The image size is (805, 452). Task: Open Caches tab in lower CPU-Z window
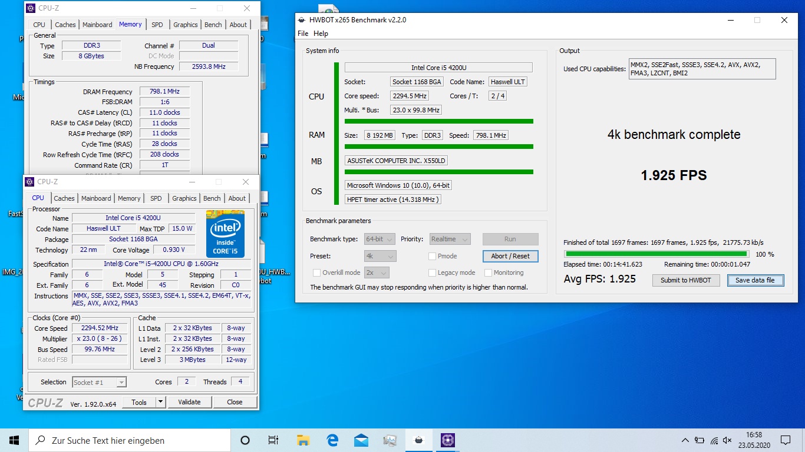[x=64, y=198]
